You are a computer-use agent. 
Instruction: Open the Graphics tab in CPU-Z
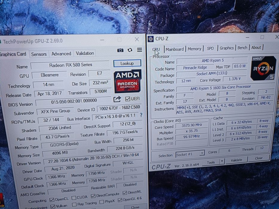pos(226,48)
